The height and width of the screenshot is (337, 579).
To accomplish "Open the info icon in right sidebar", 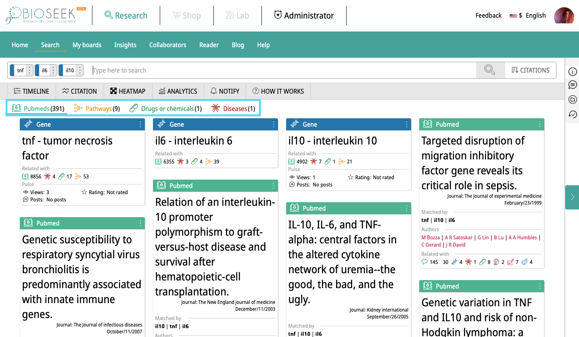I will tap(573, 72).
